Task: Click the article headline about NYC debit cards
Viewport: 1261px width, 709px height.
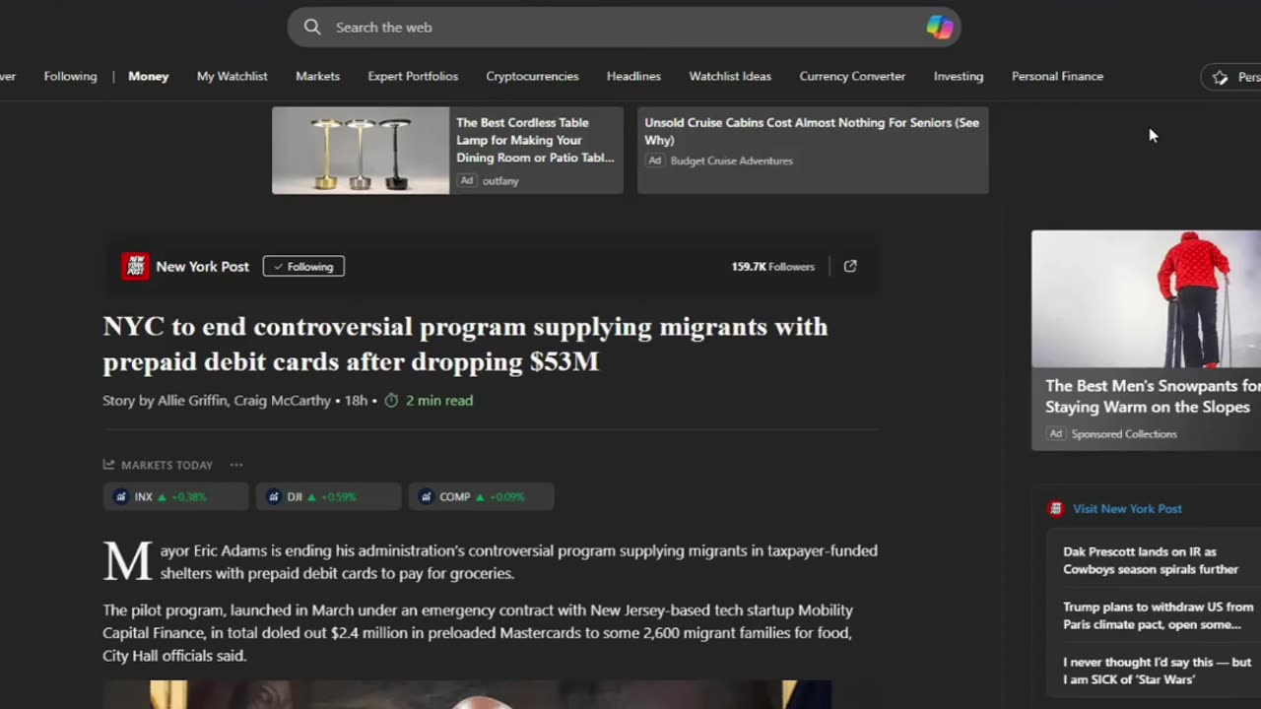Action: click(x=465, y=344)
